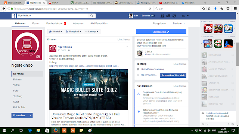Open Windows Store from taskbar
239x134 pixels.
tap(47, 131)
